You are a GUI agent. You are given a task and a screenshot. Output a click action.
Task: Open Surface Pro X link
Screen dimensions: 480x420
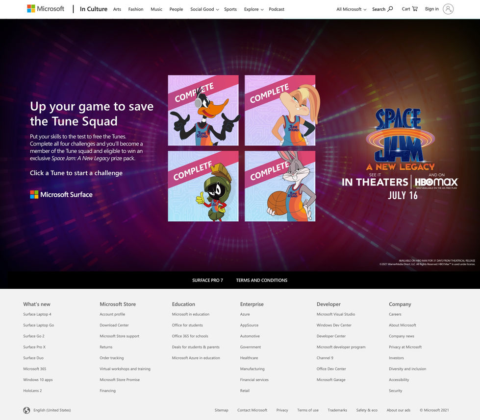(x=34, y=347)
